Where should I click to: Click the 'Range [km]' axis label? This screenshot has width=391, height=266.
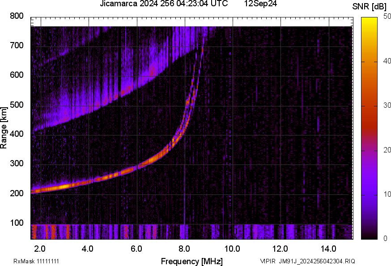4,128
